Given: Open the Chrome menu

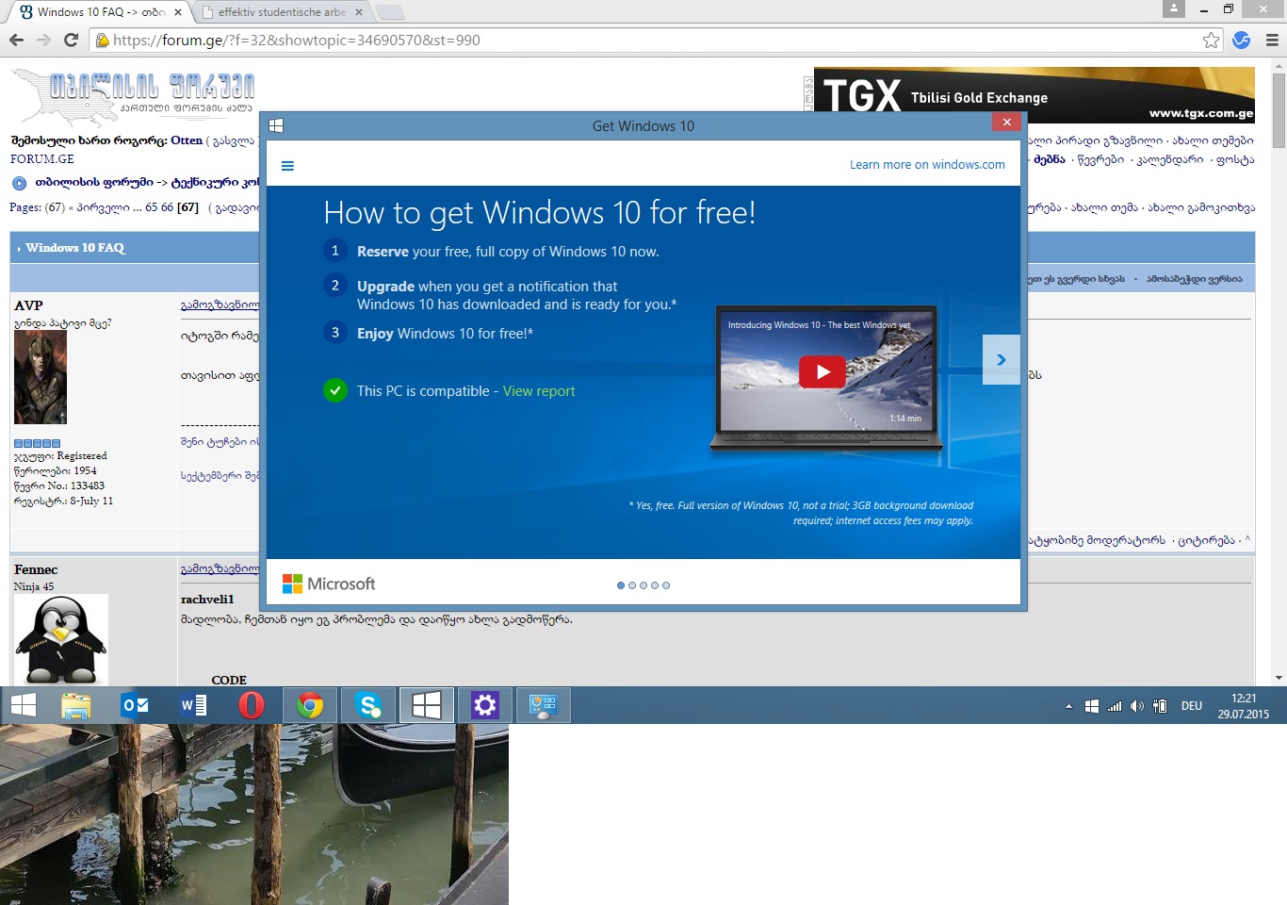Looking at the screenshot, I should 1271,40.
